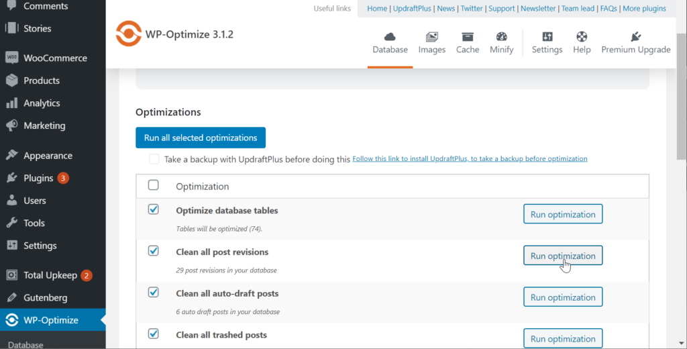Enable UpdraftPlus backup checkbox

(154, 159)
